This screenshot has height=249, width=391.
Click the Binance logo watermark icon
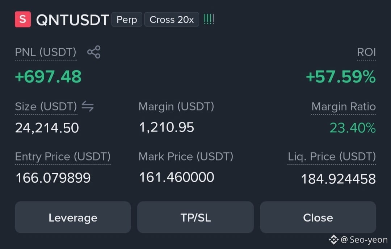pos(334,240)
